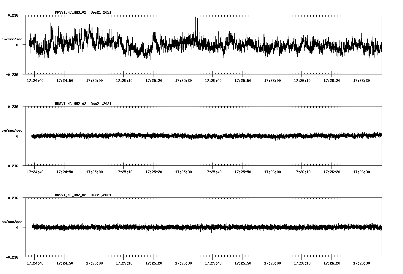Click the RWSVT_NC_HN2_02 channel title
The height and width of the screenshot is (274, 403).
point(71,104)
